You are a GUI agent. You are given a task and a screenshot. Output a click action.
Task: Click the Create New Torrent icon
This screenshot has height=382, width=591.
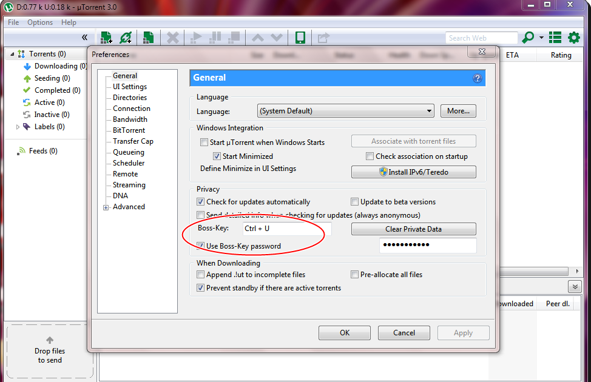(149, 38)
